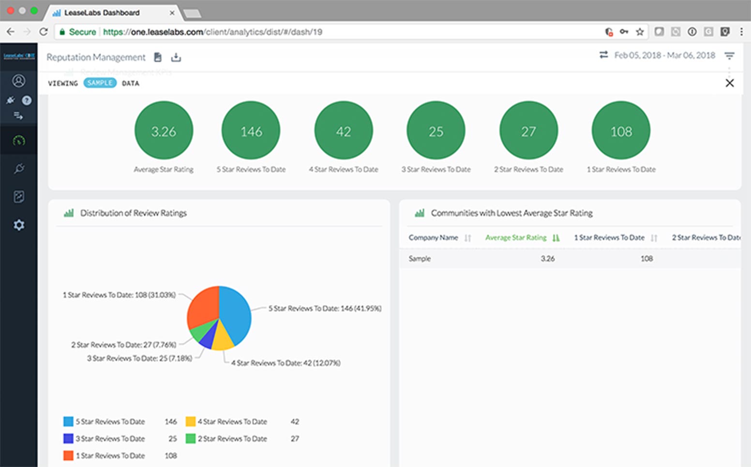Select the LeaseLabs Dashboard browser tab
The height and width of the screenshot is (467, 751).
(x=102, y=13)
